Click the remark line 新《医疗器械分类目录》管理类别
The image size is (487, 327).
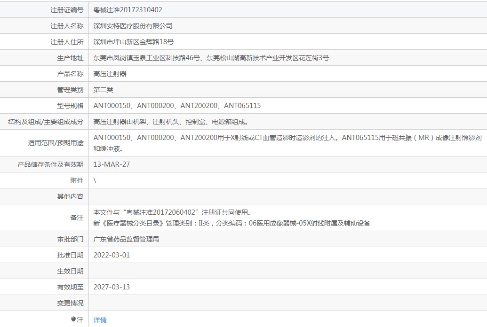pyautogui.click(x=232, y=223)
